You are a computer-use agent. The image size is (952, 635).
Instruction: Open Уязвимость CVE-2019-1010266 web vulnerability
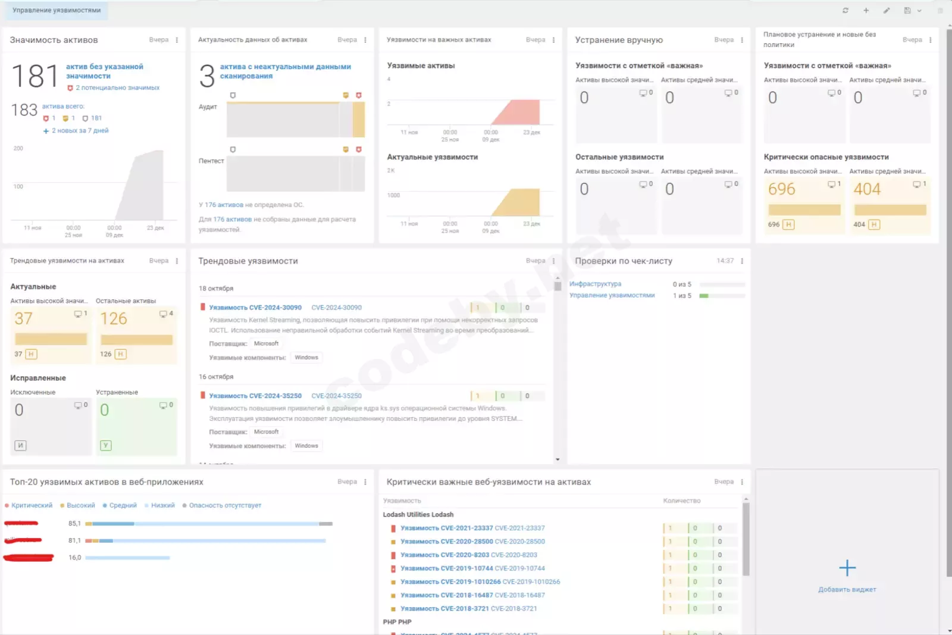[450, 581]
